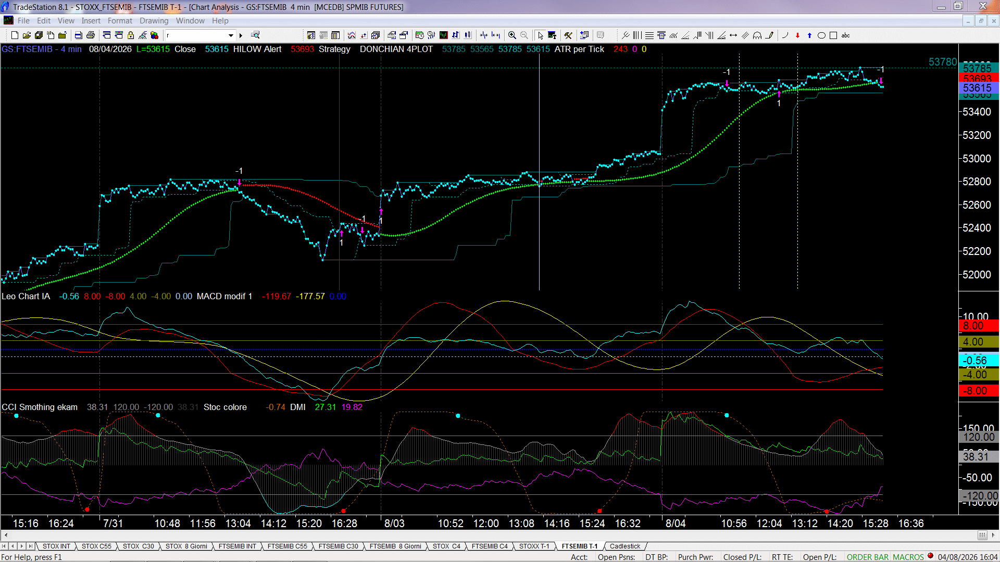Open the Window menu
The image size is (1000, 562).
[190, 21]
